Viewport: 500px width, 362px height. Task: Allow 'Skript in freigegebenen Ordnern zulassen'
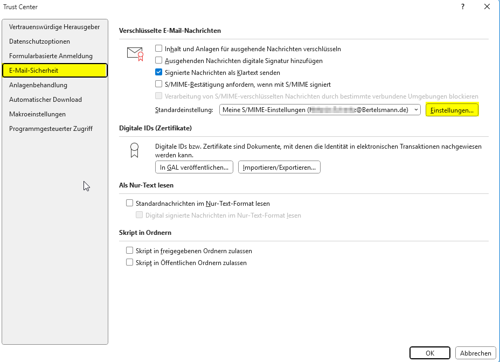129,250
